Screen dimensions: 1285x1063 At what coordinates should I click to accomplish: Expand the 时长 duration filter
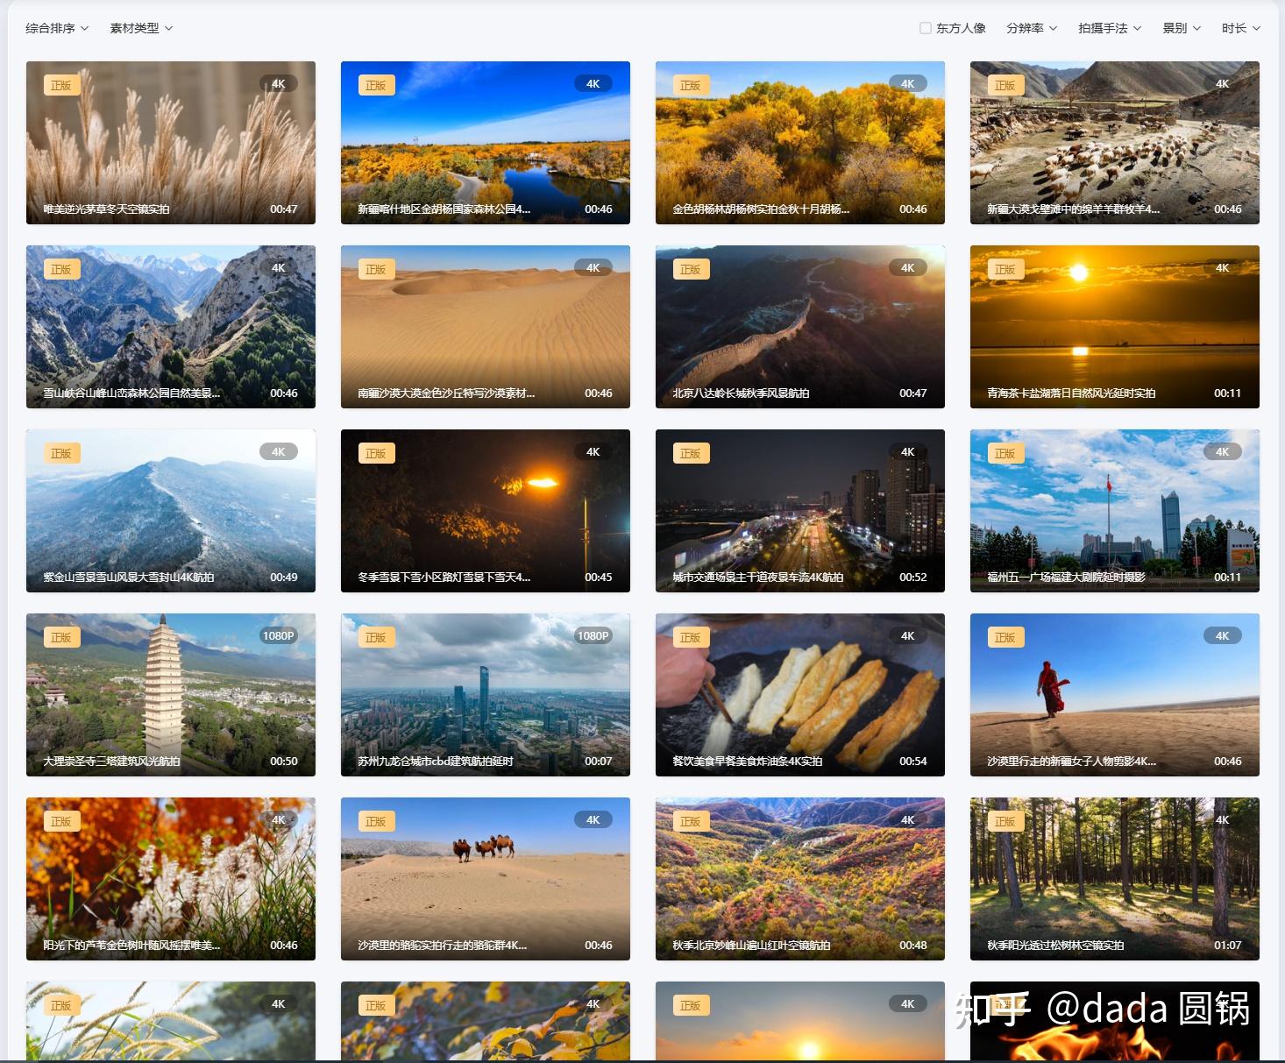click(1241, 28)
